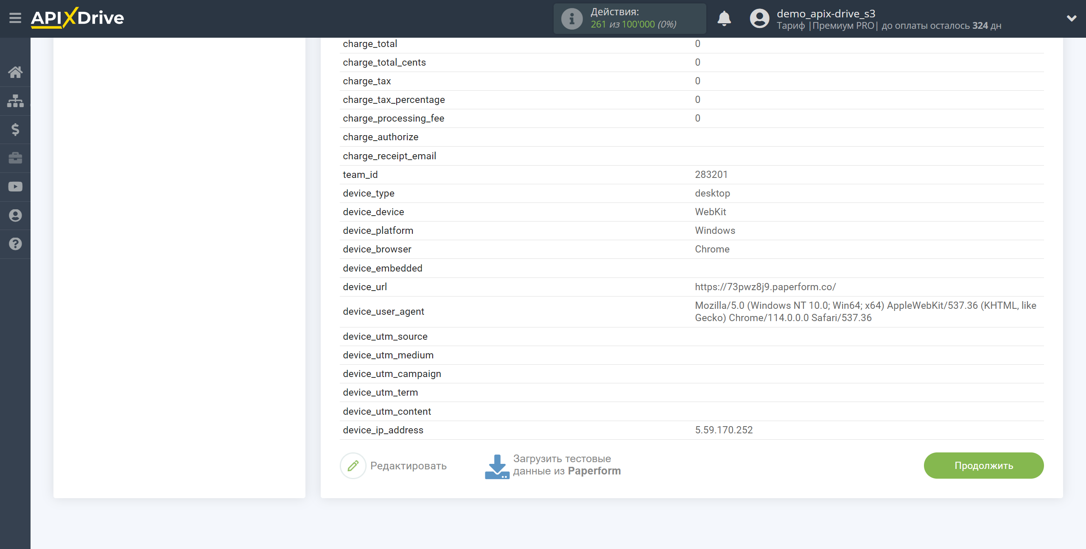The image size is (1086, 549).
Task: Click the device_type value desktop
Action: point(712,193)
